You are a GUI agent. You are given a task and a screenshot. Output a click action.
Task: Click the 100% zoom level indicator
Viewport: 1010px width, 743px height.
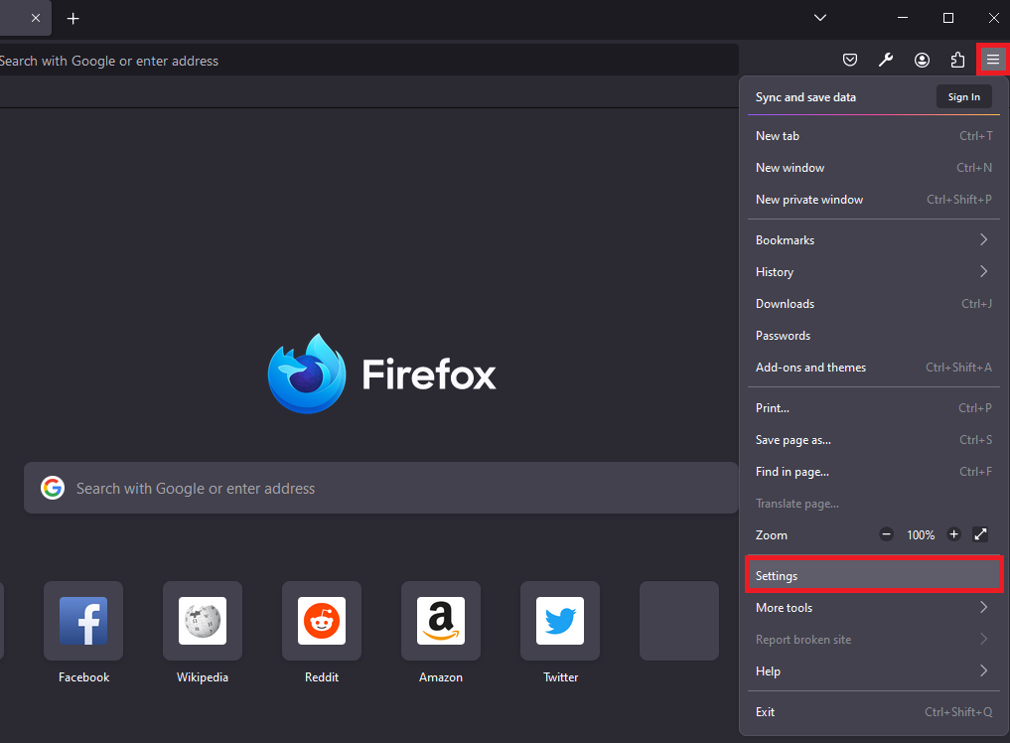[921, 534]
